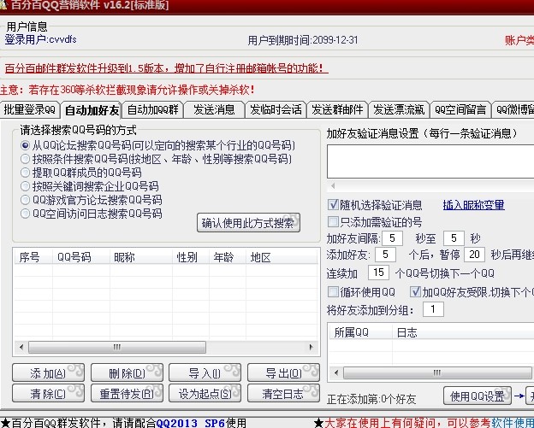The height and width of the screenshot is (428, 534).
Task: Open the 发临时会话 tab
Action: (276, 109)
